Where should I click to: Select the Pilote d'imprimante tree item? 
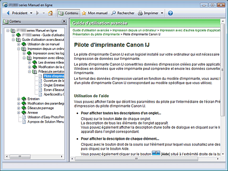click(x=54, y=76)
